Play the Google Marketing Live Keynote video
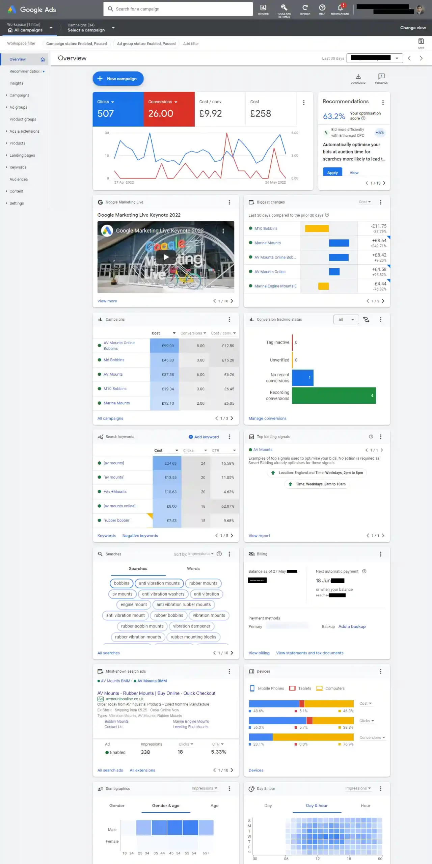The height and width of the screenshot is (864, 432). click(166, 257)
